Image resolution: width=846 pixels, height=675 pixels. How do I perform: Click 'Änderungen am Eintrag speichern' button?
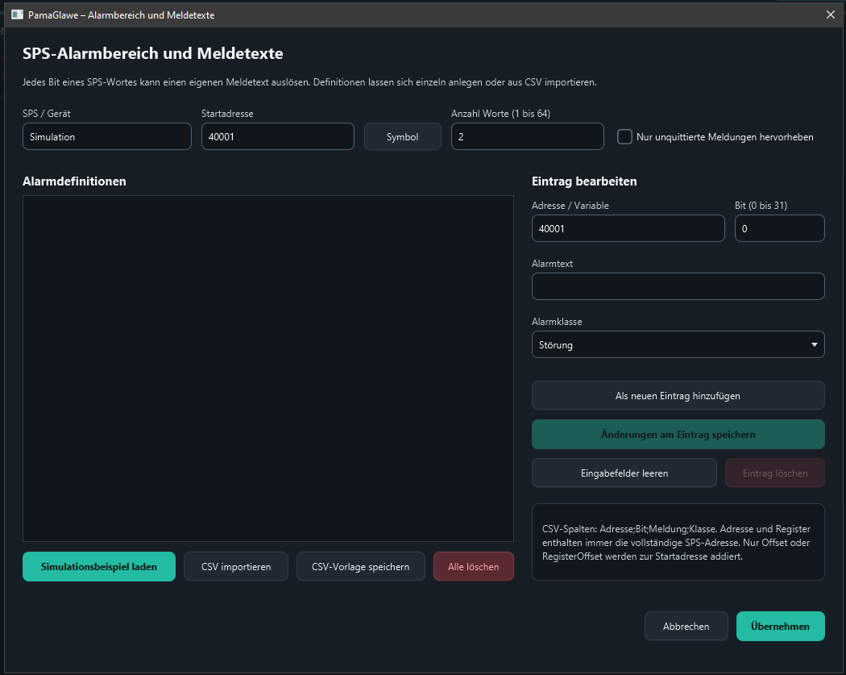678,435
